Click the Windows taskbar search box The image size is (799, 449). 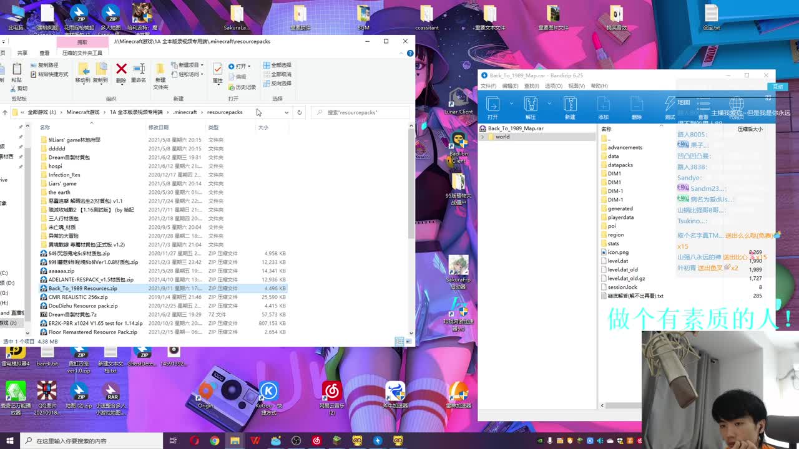(91, 441)
